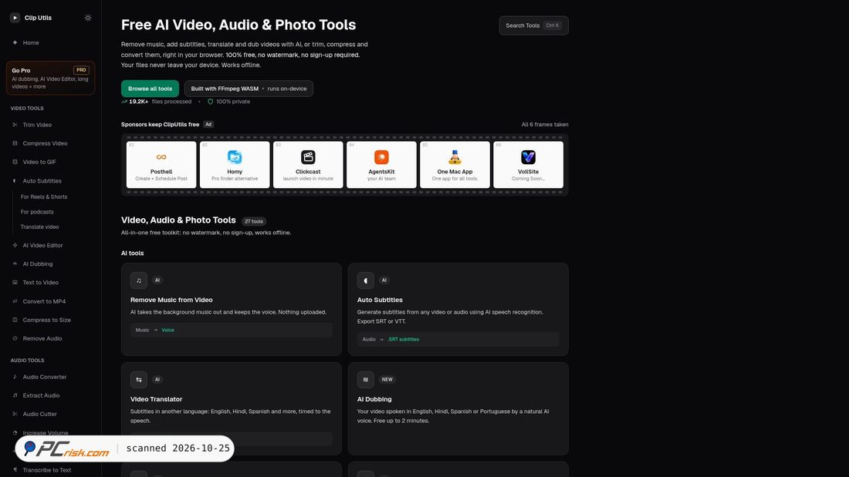The width and height of the screenshot is (849, 477).
Task: Open For podcasts sub-item
Action: pos(37,212)
